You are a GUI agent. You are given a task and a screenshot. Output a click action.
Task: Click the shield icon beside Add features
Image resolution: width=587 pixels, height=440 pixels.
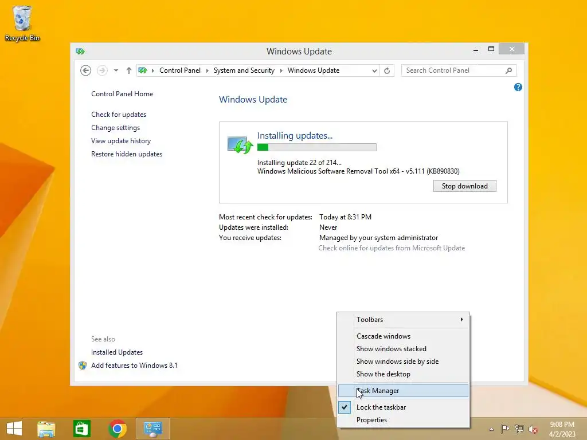coord(83,366)
